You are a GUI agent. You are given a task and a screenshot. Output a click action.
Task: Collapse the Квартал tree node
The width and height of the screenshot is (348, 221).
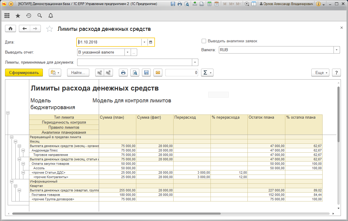[x=16, y=186]
